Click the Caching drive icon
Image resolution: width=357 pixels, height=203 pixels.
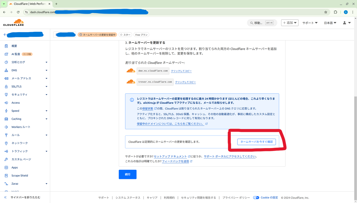click(6, 119)
